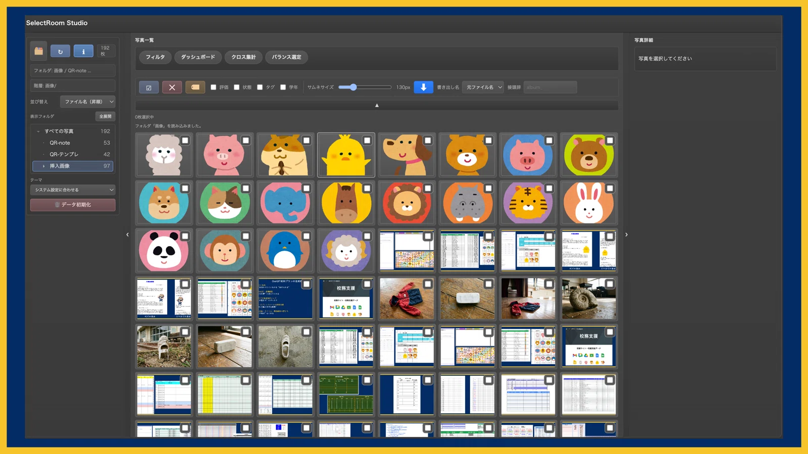The image size is (808, 454).
Task: Click the データ初期化 reset button
Action: (73, 205)
